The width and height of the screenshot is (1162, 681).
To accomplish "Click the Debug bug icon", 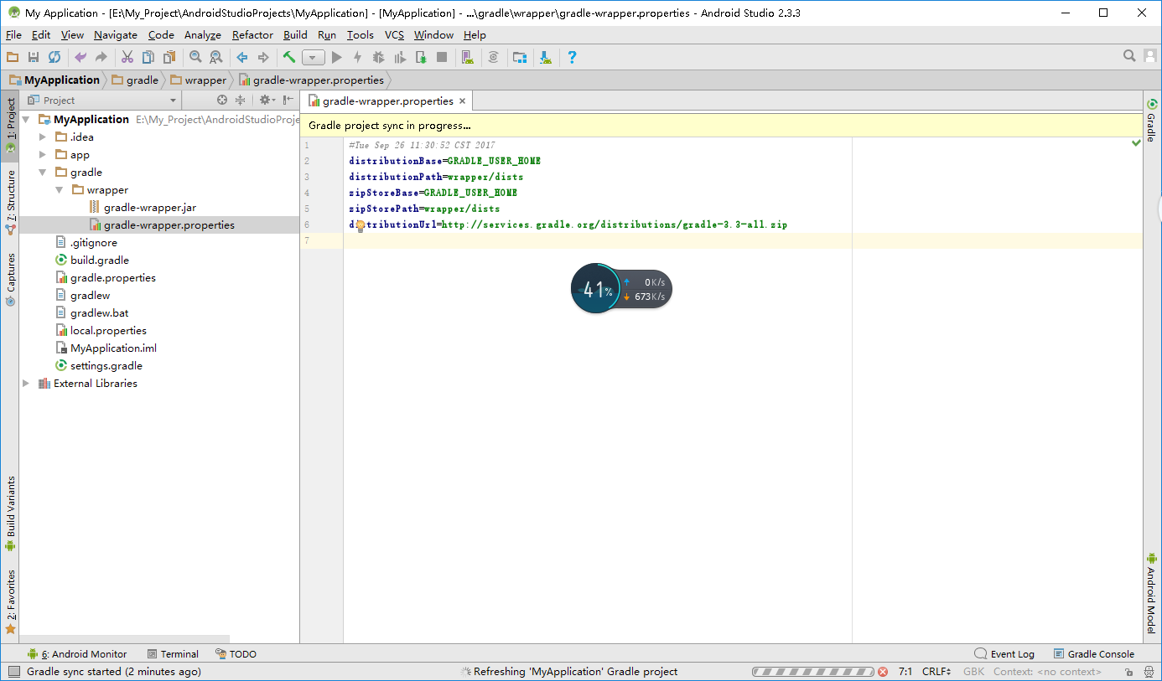I will coord(379,57).
